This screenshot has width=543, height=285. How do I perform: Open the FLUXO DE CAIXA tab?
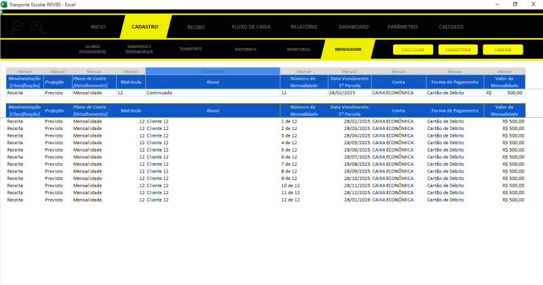tap(251, 27)
